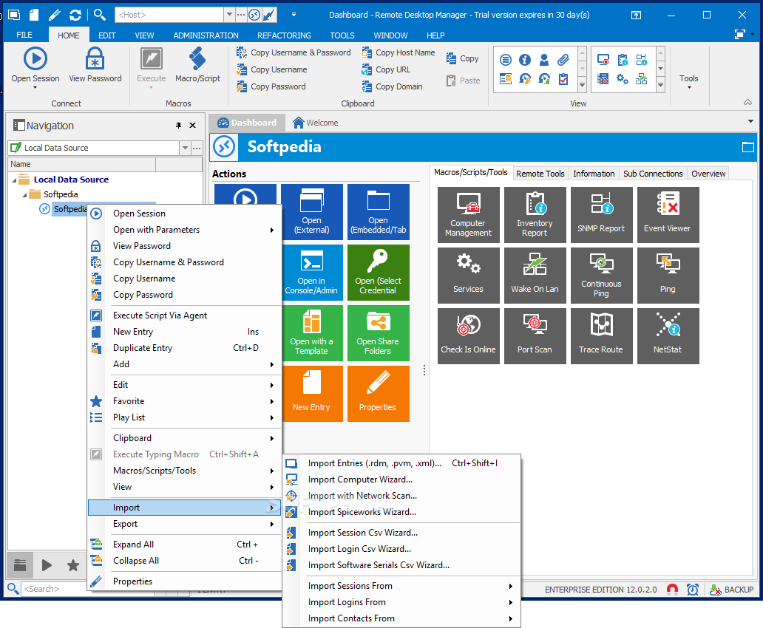Image resolution: width=763 pixels, height=628 pixels.
Task: Click Open (Select Credential) tile
Action: point(378,273)
